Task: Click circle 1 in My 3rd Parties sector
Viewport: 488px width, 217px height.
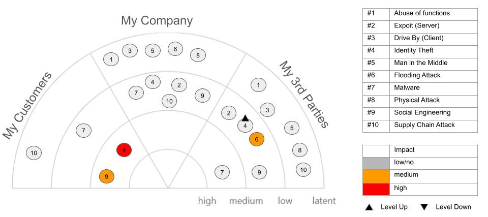Action: tap(259, 85)
